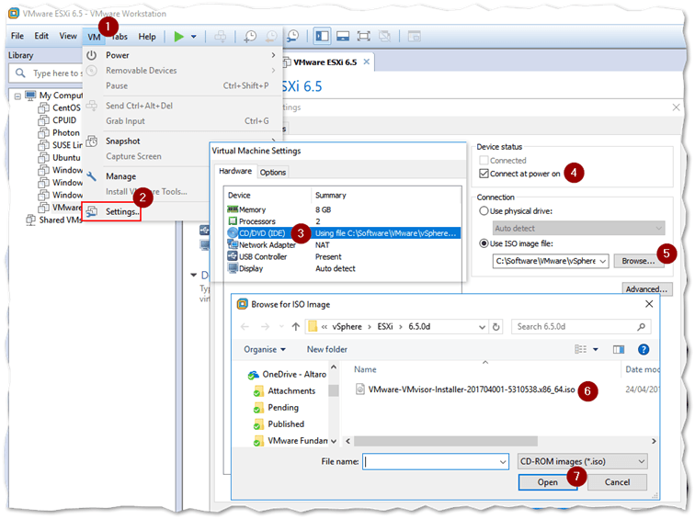Screen dimensions: 695x519
Task: Click the blue help question mark icon
Action: pyautogui.click(x=644, y=350)
